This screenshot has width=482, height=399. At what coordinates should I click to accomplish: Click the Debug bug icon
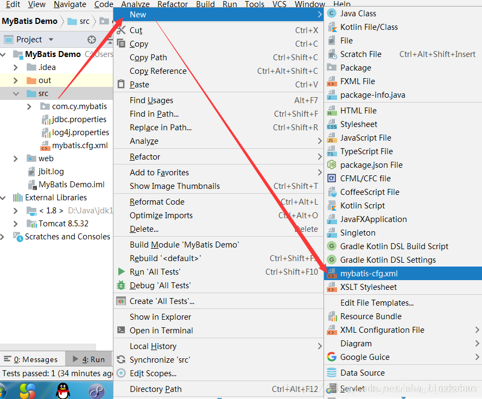(121, 285)
